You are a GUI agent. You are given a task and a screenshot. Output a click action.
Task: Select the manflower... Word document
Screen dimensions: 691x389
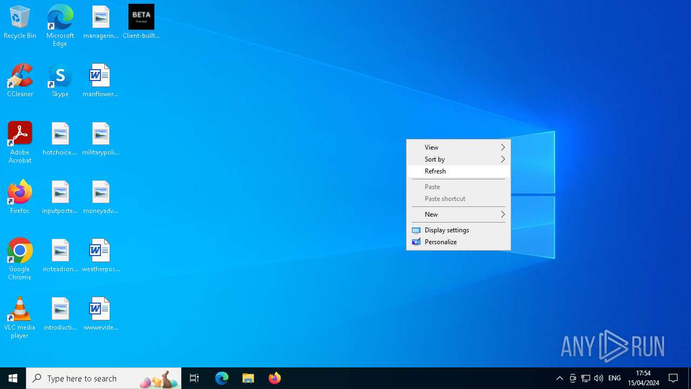tap(100, 81)
